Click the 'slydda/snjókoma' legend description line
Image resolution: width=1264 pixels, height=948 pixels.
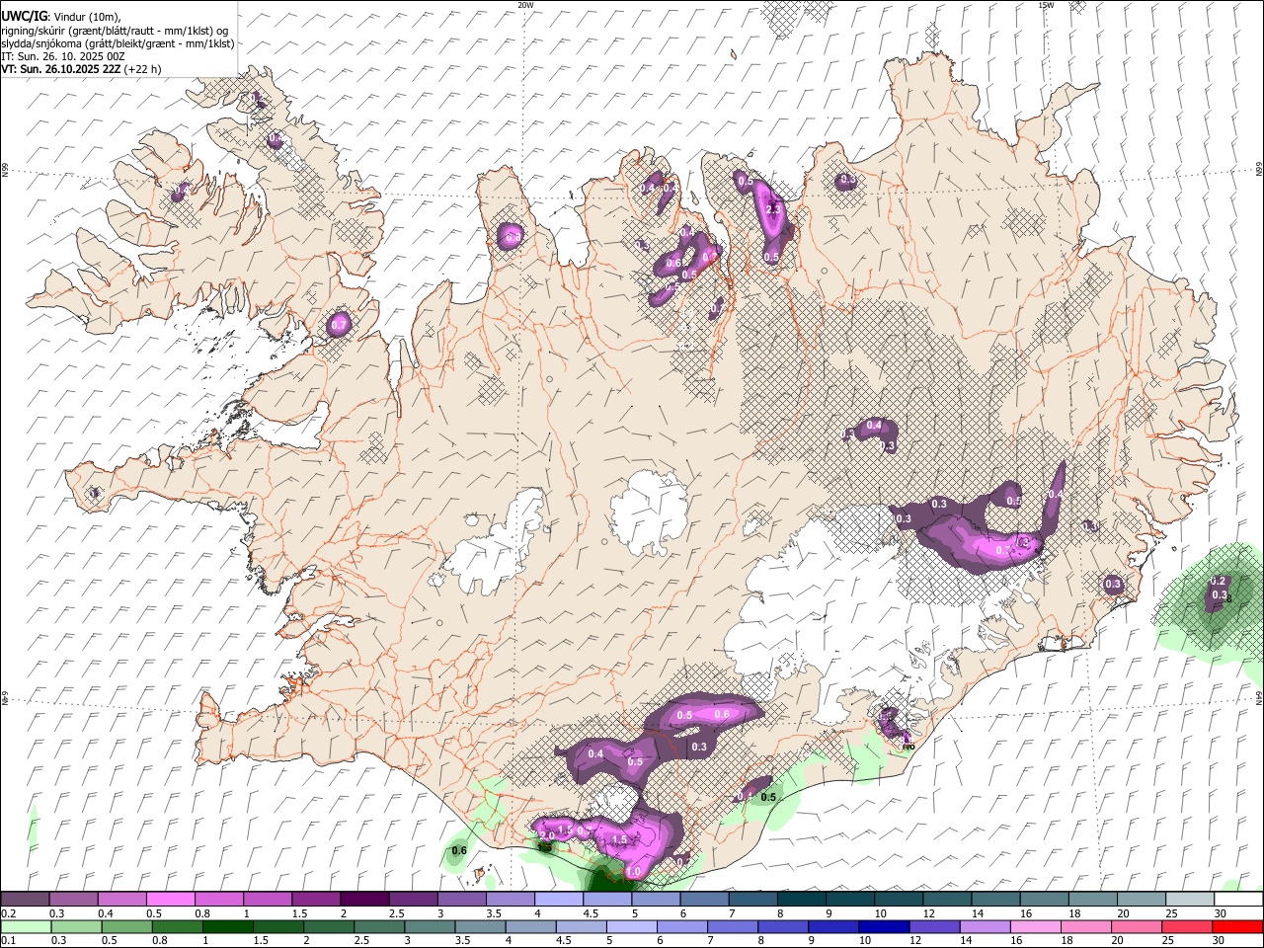tap(118, 43)
